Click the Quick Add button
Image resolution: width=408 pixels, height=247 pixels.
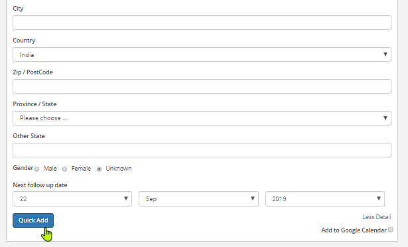coord(33,220)
